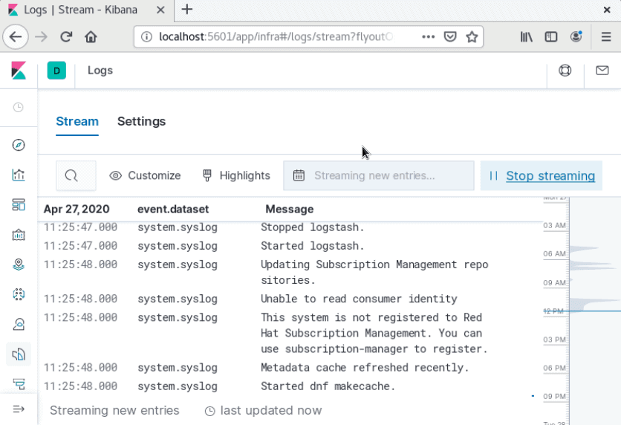
Task: Open Discover compass icon in sidebar
Action: tap(19, 145)
